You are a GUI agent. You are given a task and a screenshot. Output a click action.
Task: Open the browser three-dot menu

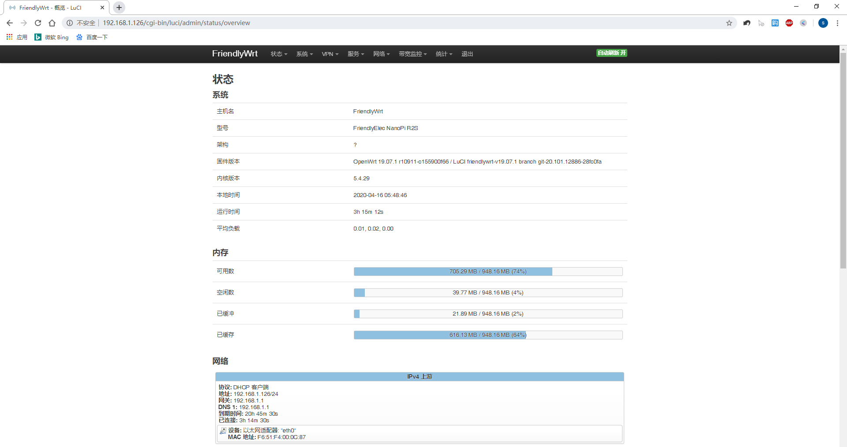(x=837, y=23)
